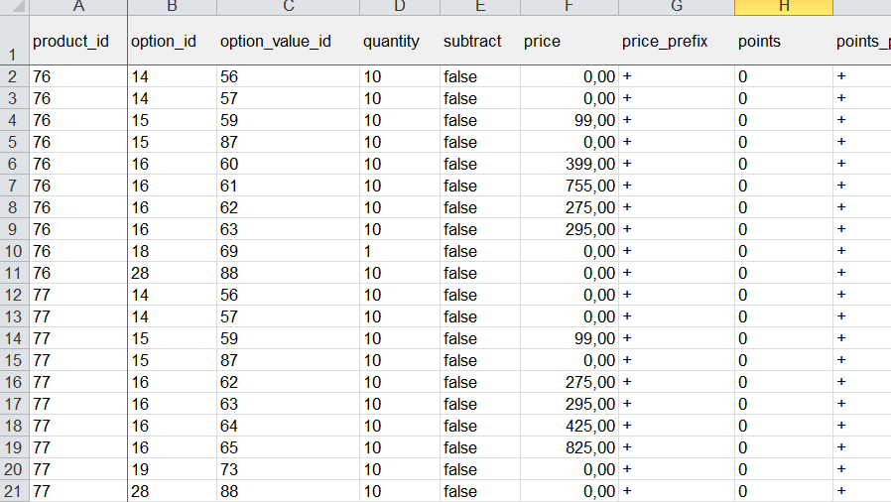Screen dimensions: 891x502
Task: Click the points header cell
Action: 784,42
